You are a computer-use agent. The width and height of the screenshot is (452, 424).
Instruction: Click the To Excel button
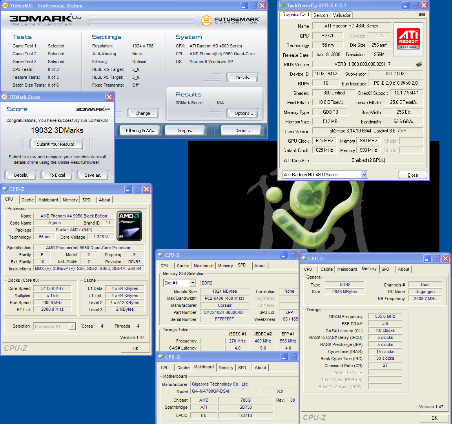tap(57, 175)
